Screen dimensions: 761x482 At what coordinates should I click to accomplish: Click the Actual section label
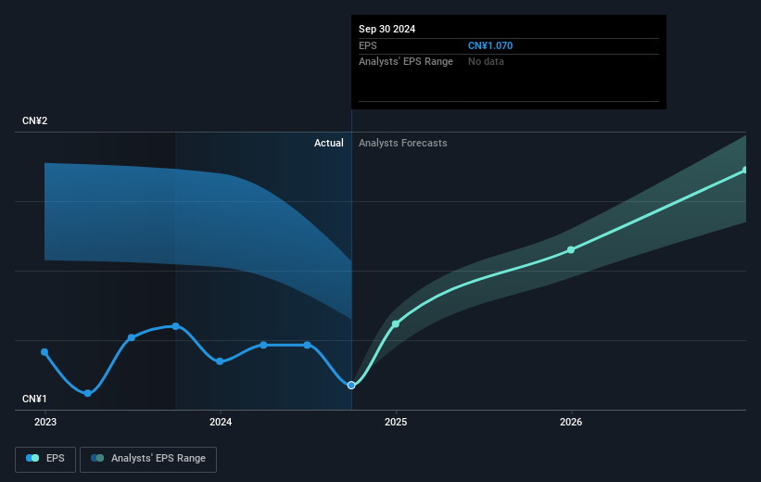[x=328, y=143]
